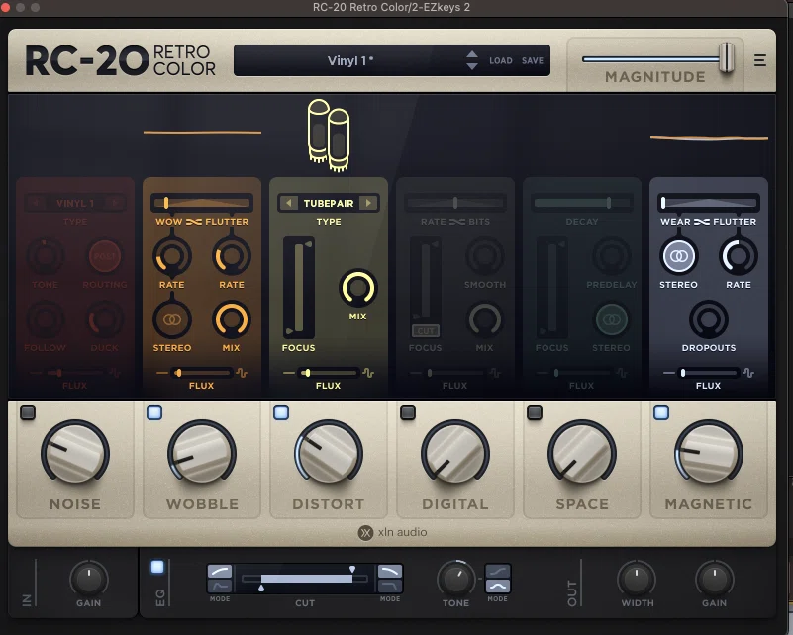Toggle the Noise POST routing button
This screenshot has height=635, width=793.
click(x=105, y=256)
